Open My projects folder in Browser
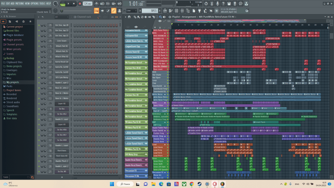 point(13,82)
